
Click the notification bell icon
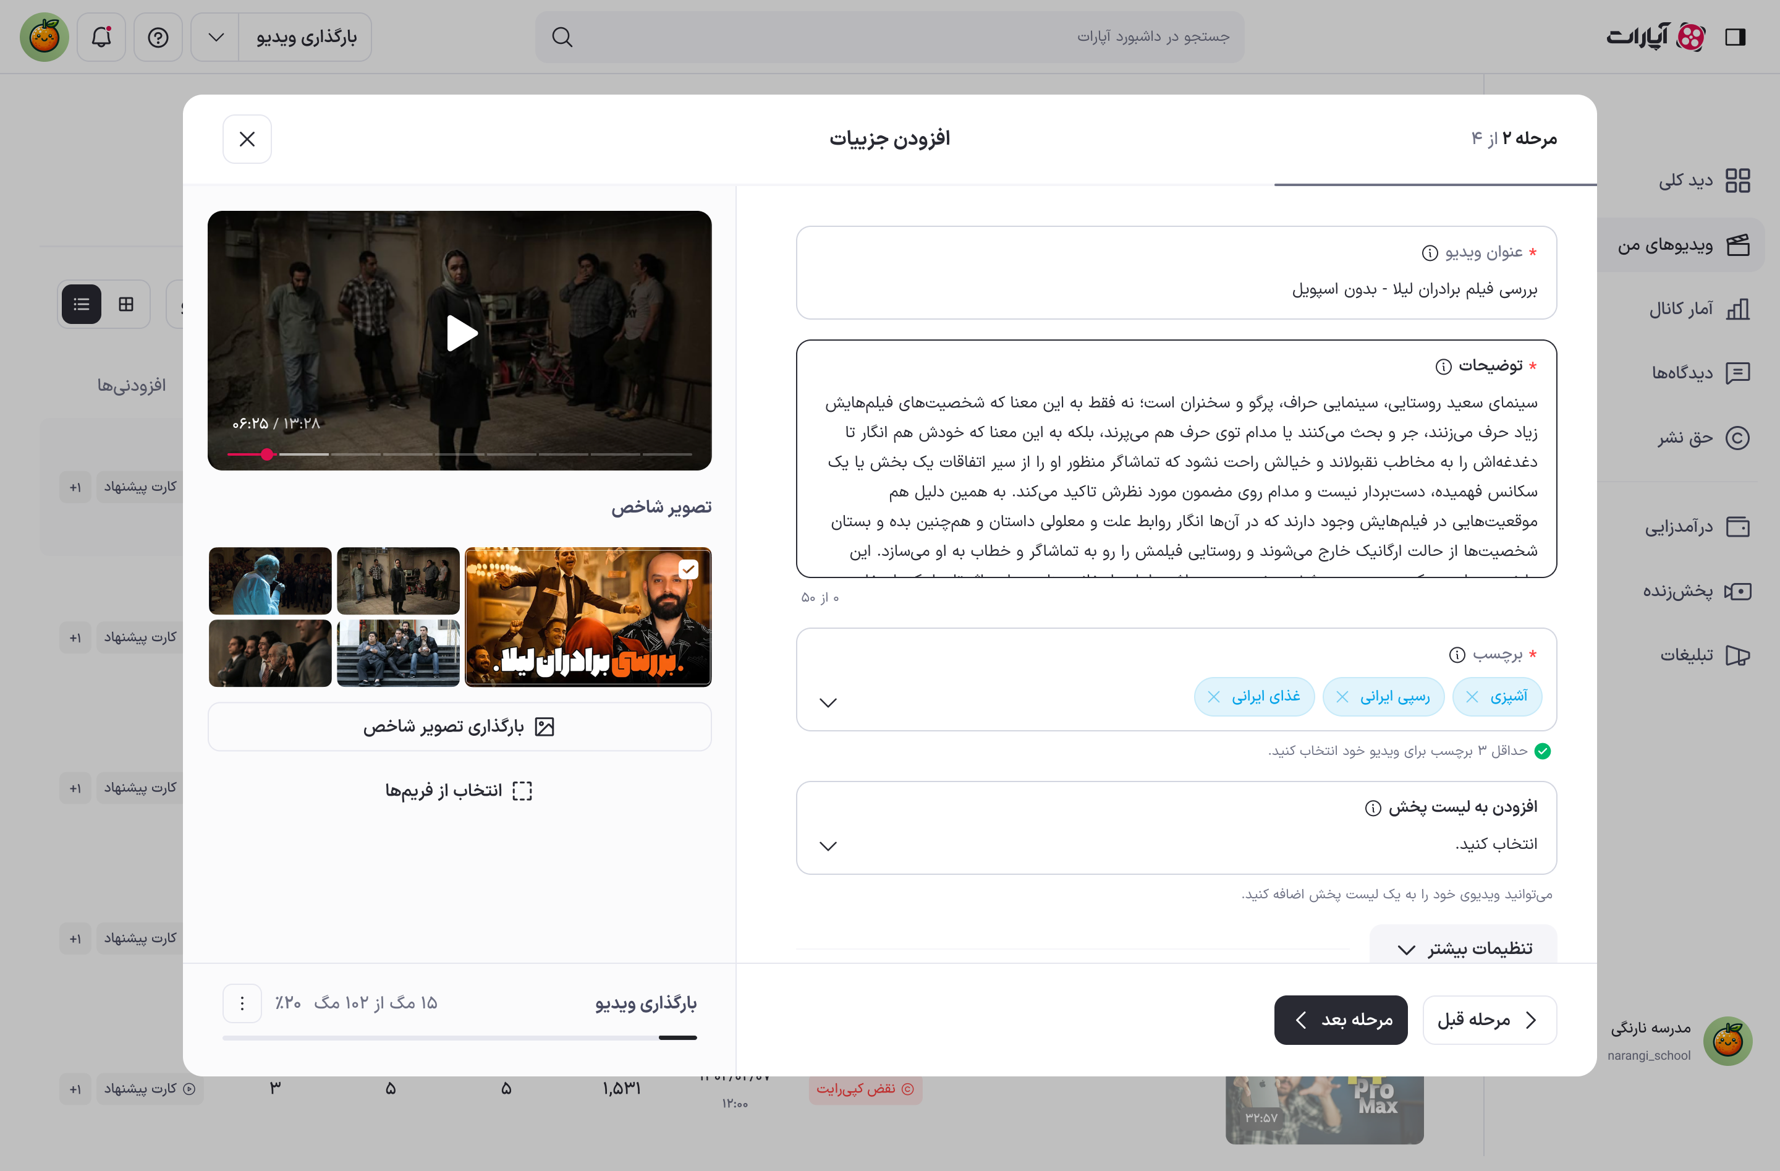point(101,36)
